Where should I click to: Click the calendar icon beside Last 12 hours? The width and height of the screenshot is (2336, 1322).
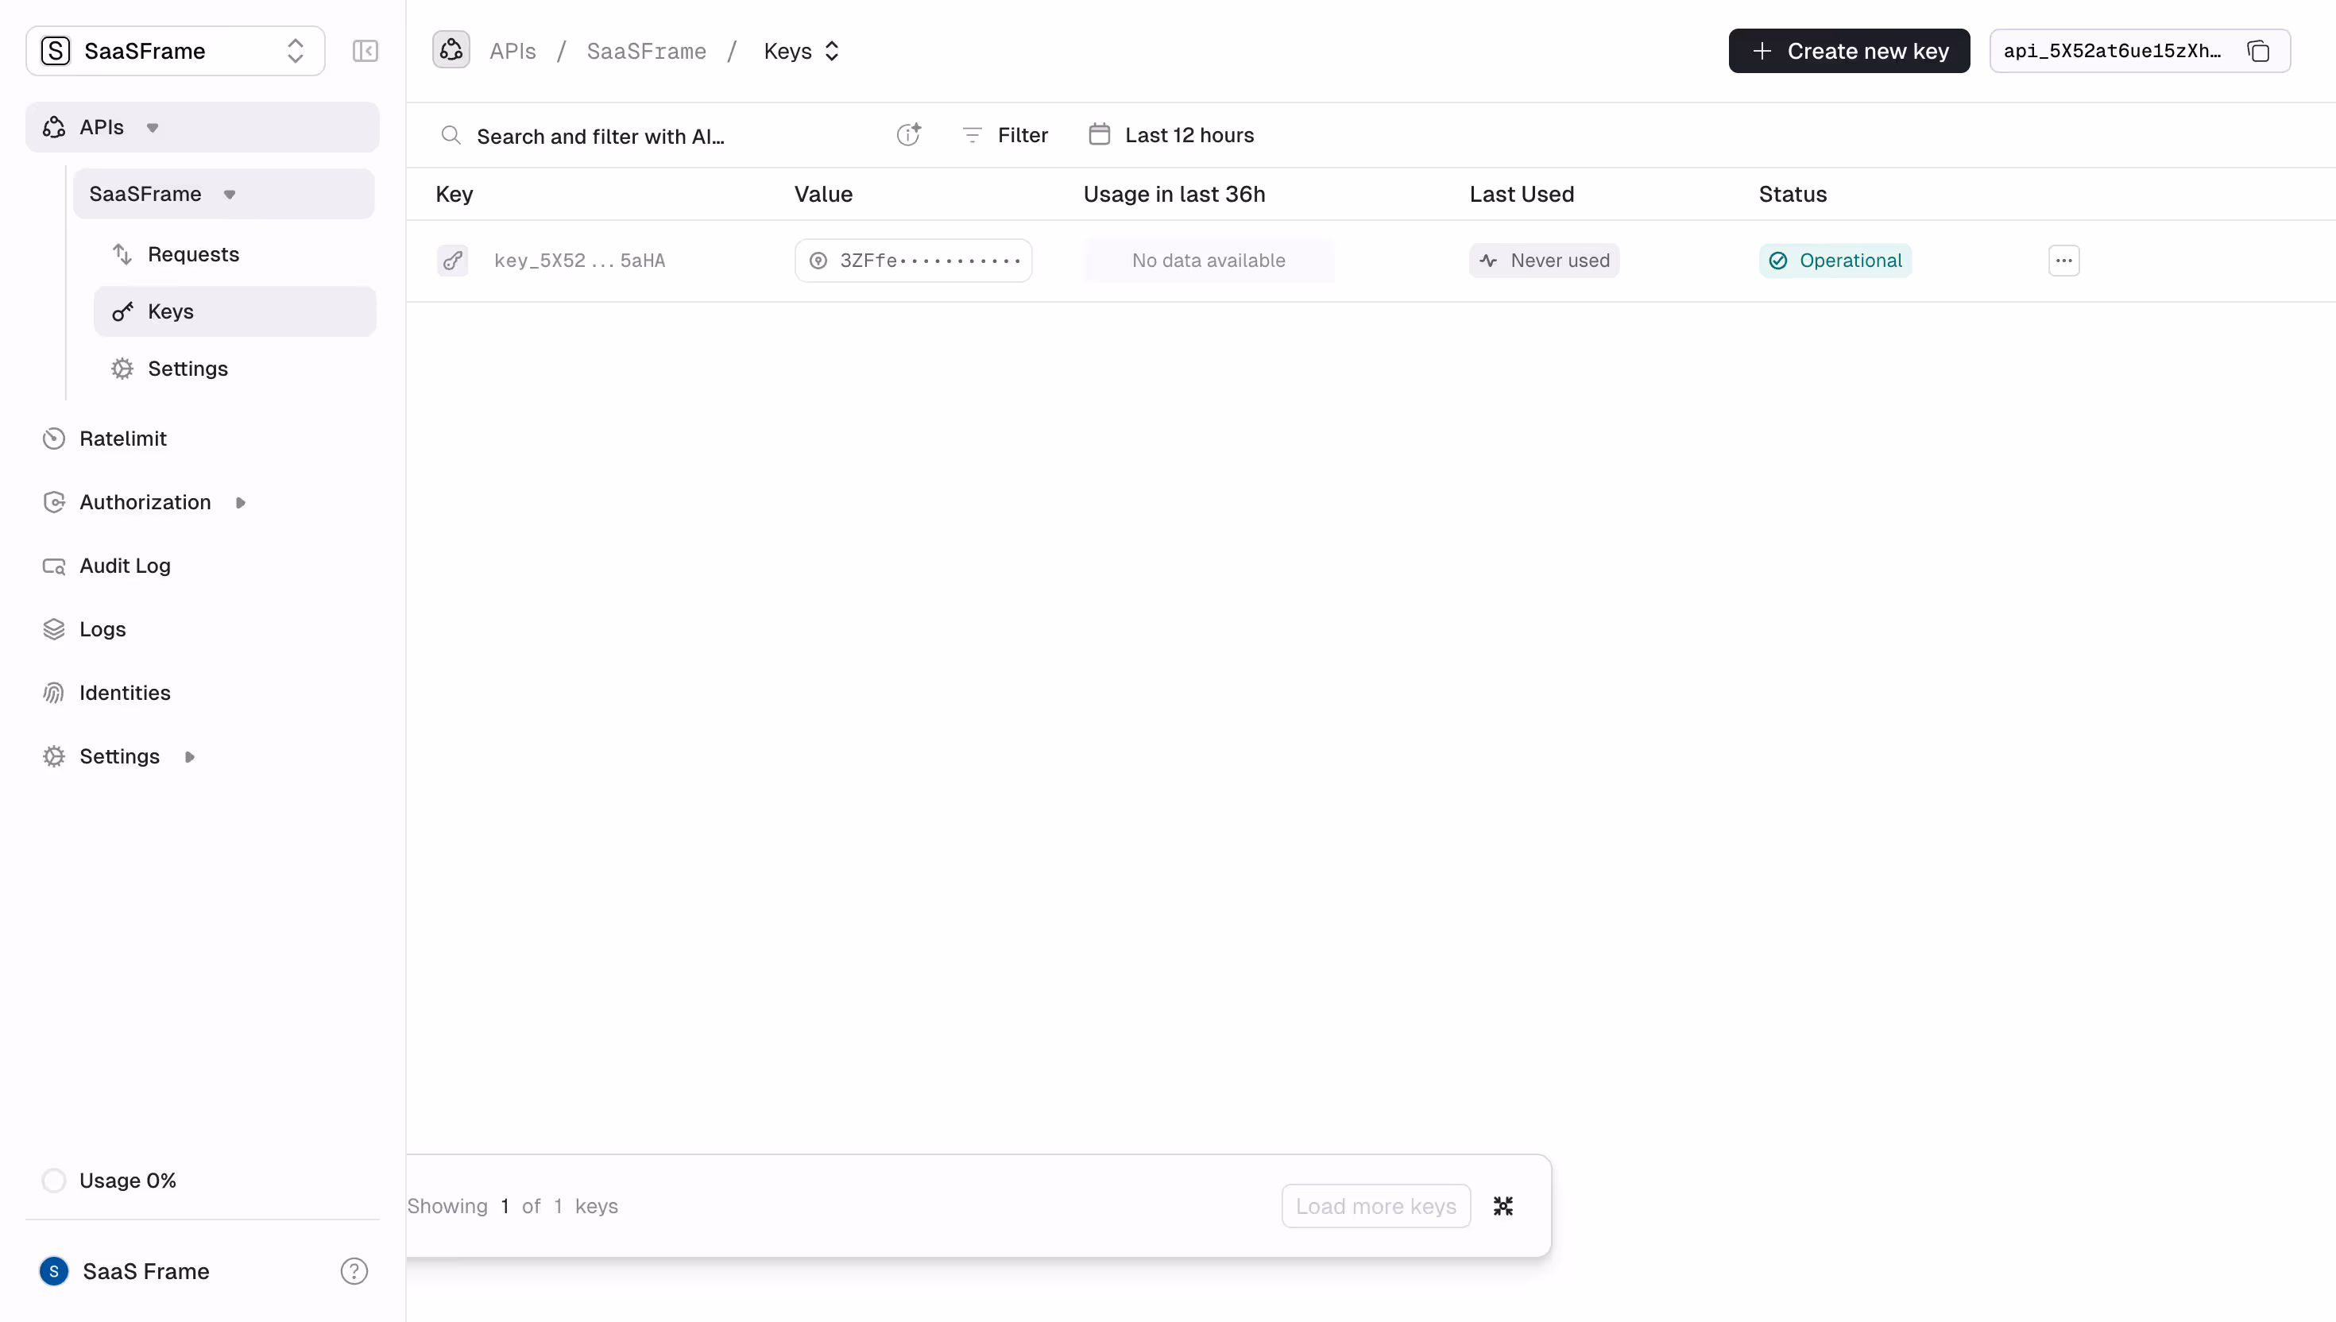click(x=1099, y=133)
